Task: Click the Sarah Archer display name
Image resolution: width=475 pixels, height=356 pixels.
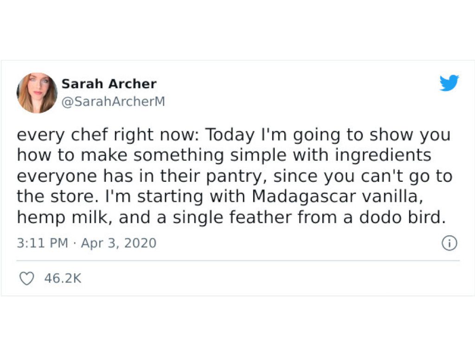Action: (109, 84)
